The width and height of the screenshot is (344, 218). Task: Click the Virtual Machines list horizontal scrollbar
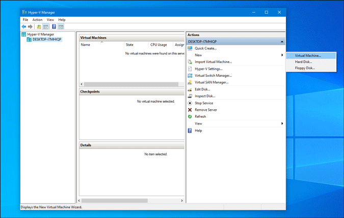131,84
